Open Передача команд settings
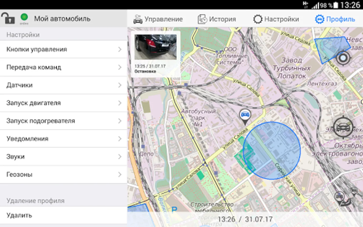Viewport: 363px width, 227px height. (63, 67)
